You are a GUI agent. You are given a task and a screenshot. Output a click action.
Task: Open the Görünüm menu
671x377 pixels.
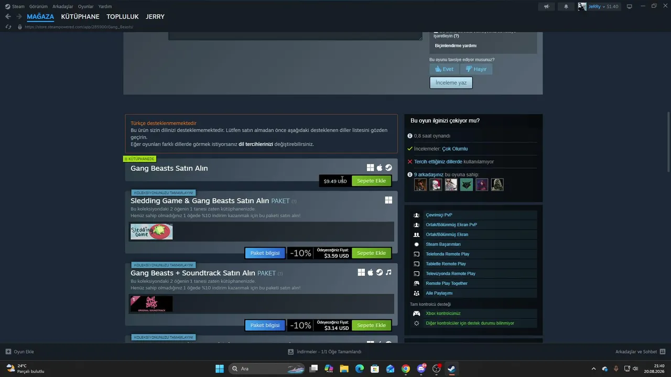(38, 6)
